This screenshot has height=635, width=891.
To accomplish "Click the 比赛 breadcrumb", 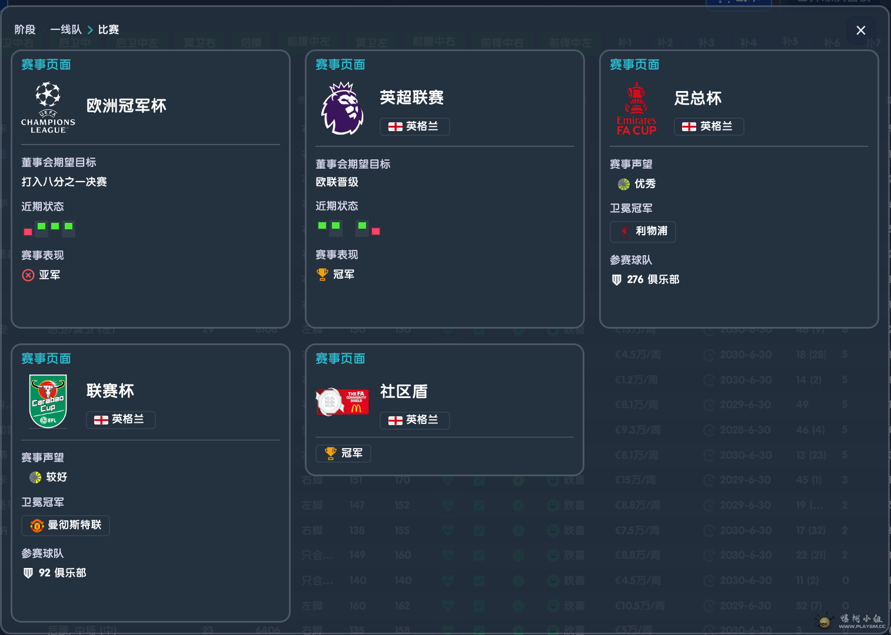I will [108, 29].
